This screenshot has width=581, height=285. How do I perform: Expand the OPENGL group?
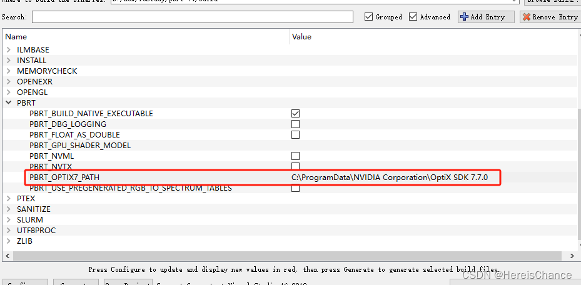point(9,92)
